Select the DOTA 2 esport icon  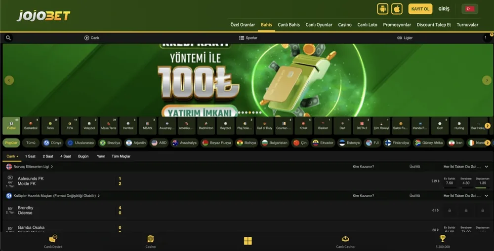pos(362,125)
